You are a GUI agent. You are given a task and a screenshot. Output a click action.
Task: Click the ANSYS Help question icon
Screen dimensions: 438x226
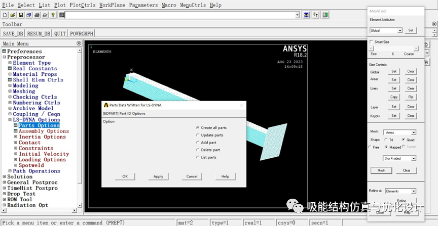click(53, 15)
